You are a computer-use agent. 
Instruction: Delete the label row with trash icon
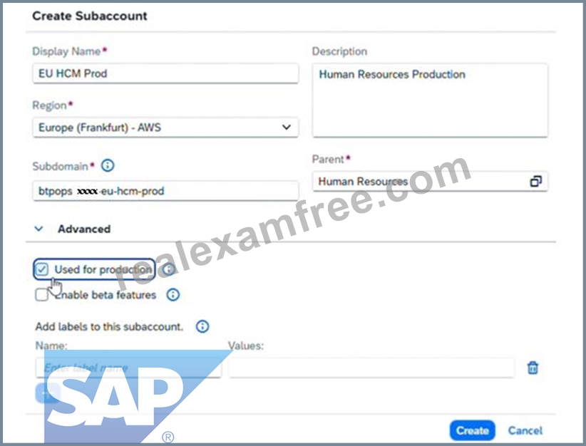[x=533, y=368]
